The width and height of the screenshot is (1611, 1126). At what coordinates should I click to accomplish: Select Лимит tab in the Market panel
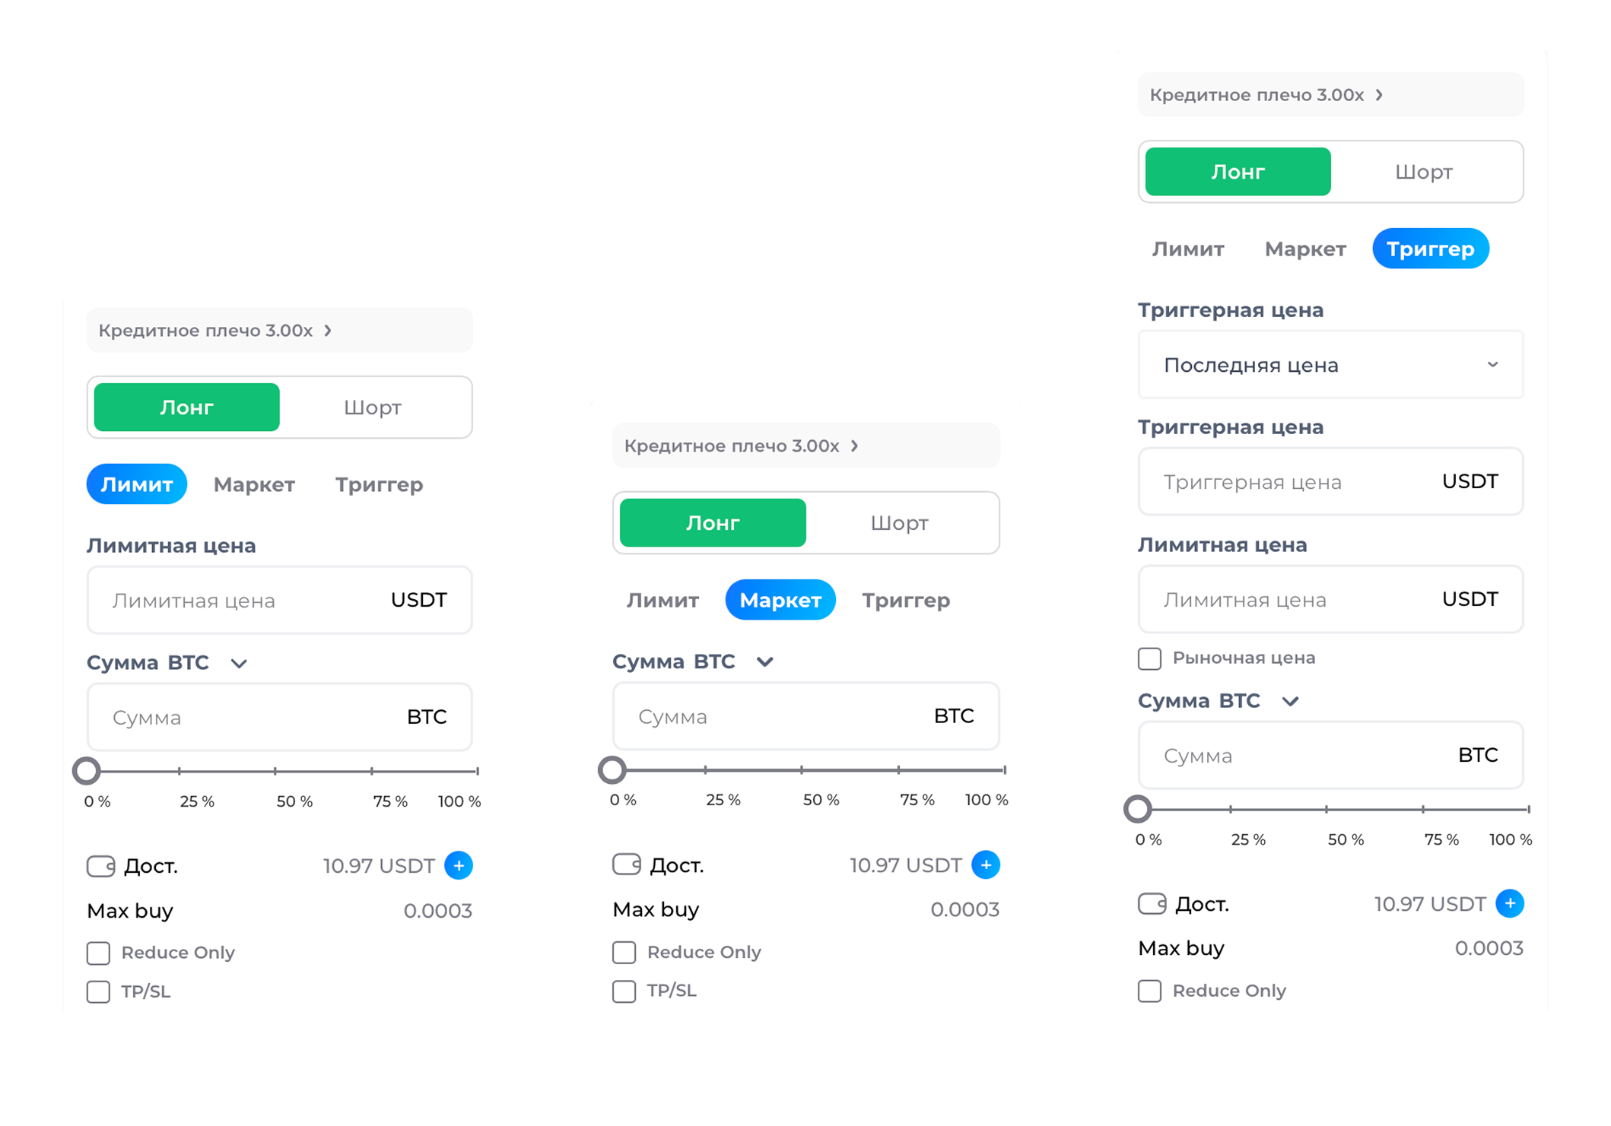(663, 600)
